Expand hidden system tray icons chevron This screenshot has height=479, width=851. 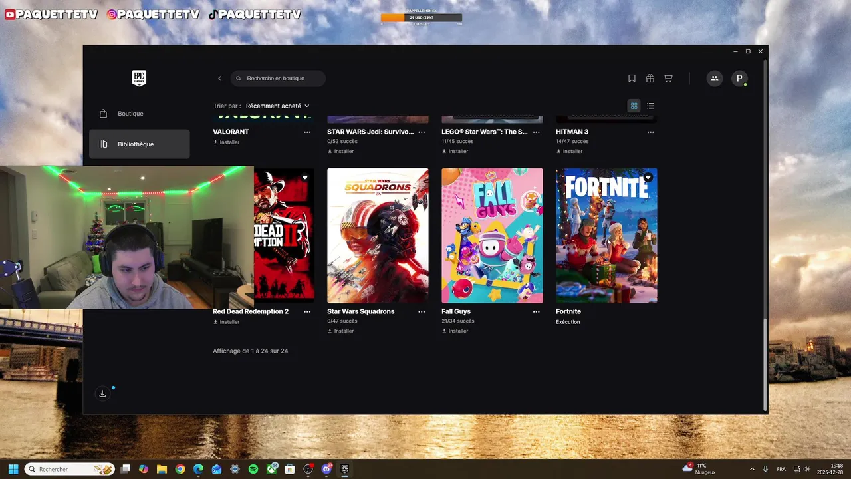752,469
